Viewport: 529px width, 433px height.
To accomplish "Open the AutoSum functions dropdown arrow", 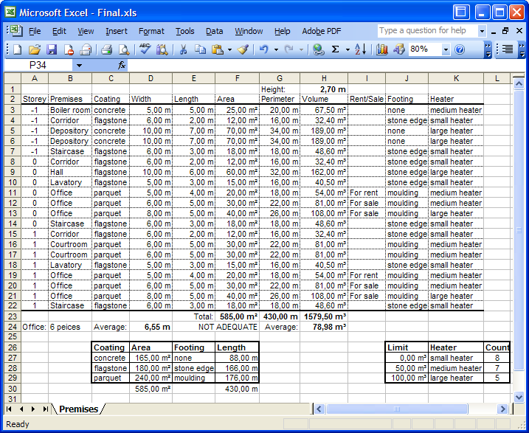I will click(x=348, y=50).
